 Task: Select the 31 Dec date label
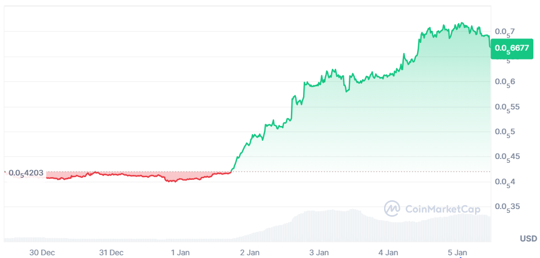point(111,252)
